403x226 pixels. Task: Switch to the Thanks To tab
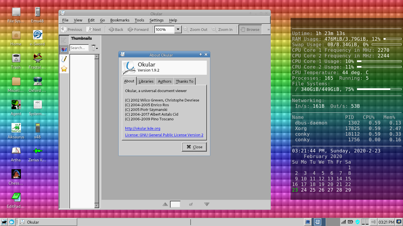(185, 81)
